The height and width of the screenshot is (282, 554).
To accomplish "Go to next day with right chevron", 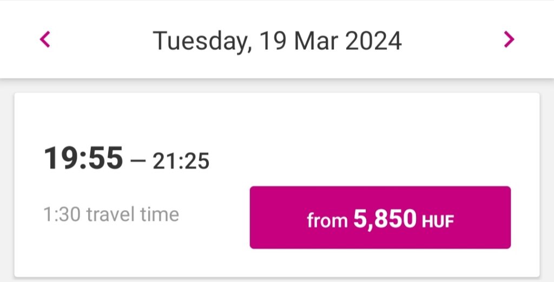I will tap(509, 39).
